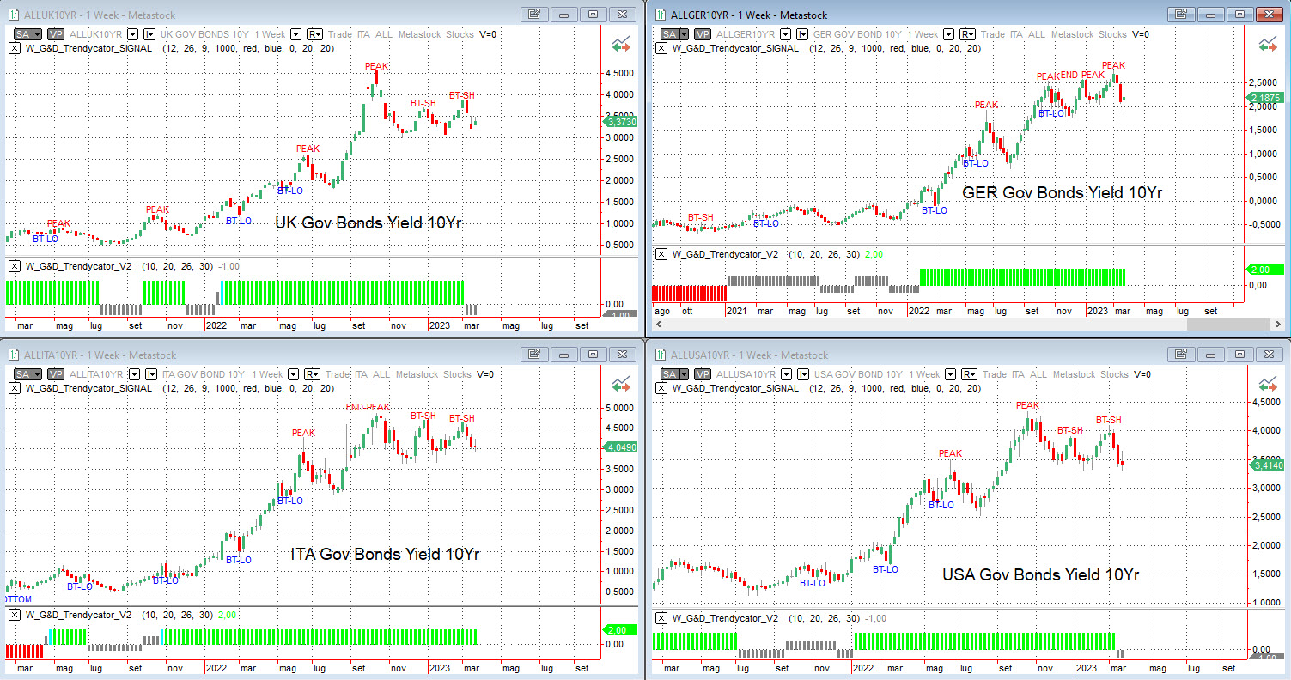
Task: Click the scrollbar right arrow in ALLGER10YR window
Action: pos(1276,324)
